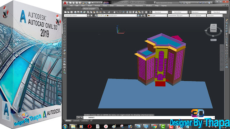This screenshot has height=129, width=230.
Task: Select the Multiline Text A tool
Action: tap(64, 70)
